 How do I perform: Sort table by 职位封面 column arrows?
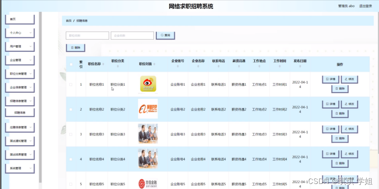[154, 64]
